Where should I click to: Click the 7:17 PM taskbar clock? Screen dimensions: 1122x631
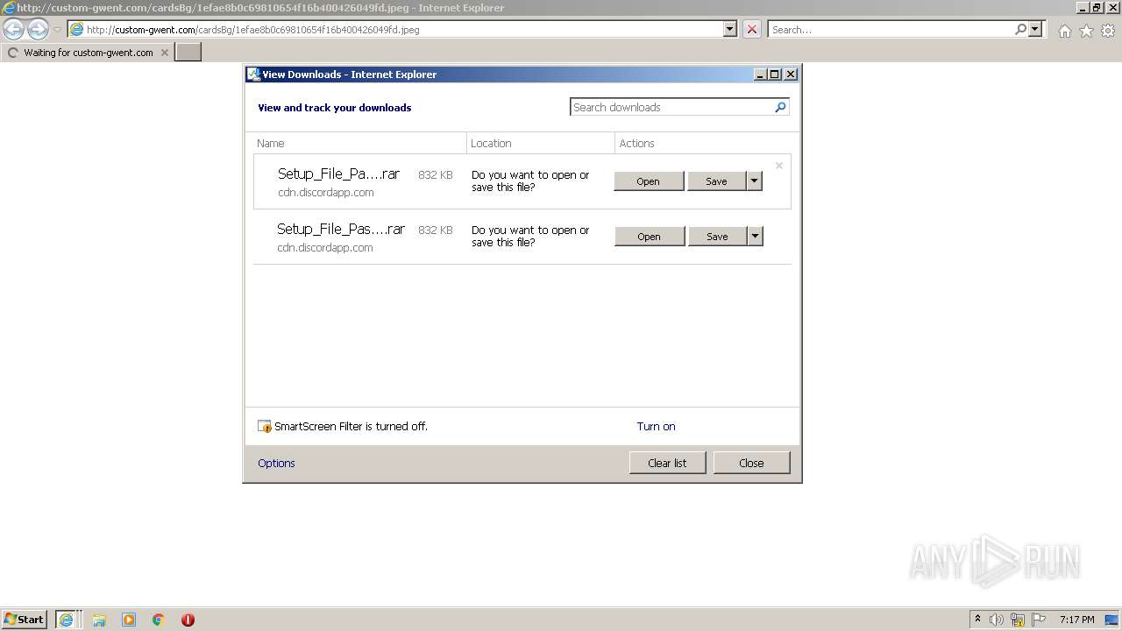tap(1076, 620)
